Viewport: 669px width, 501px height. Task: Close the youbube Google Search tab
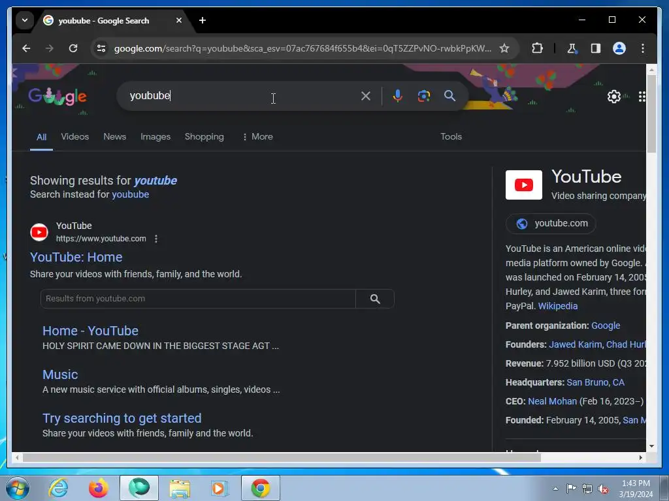179,20
